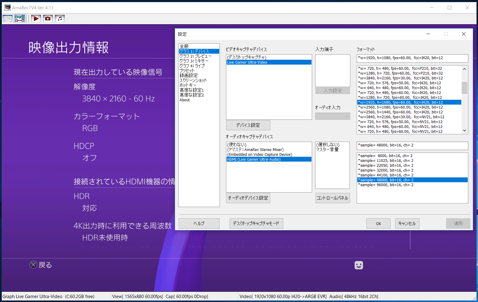Select w=2560 h=1440 fcc=I420 format

(x=409, y=112)
